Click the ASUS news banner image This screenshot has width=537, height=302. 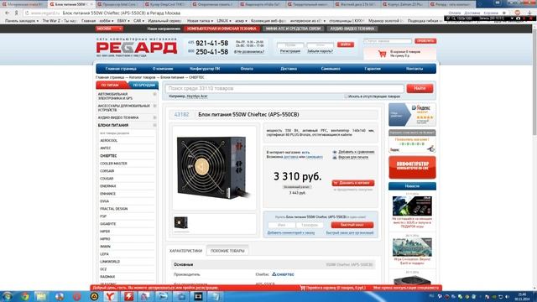(412, 206)
